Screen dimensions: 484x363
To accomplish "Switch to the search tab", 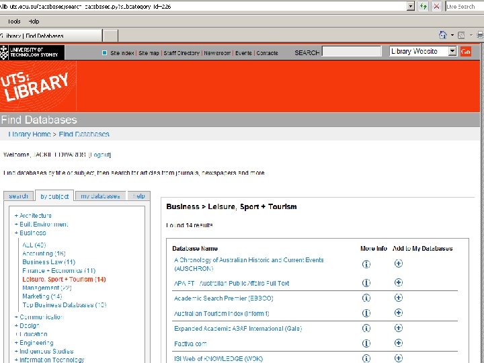I will 18,196.
